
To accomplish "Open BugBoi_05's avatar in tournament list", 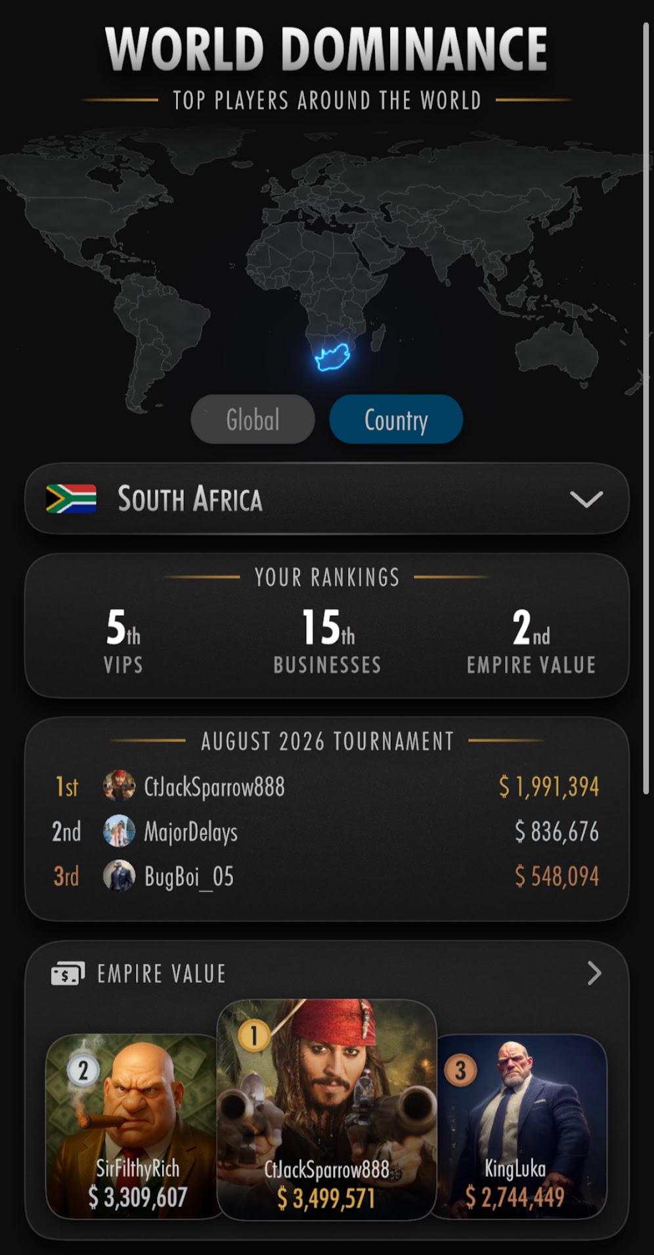I will 119,875.
